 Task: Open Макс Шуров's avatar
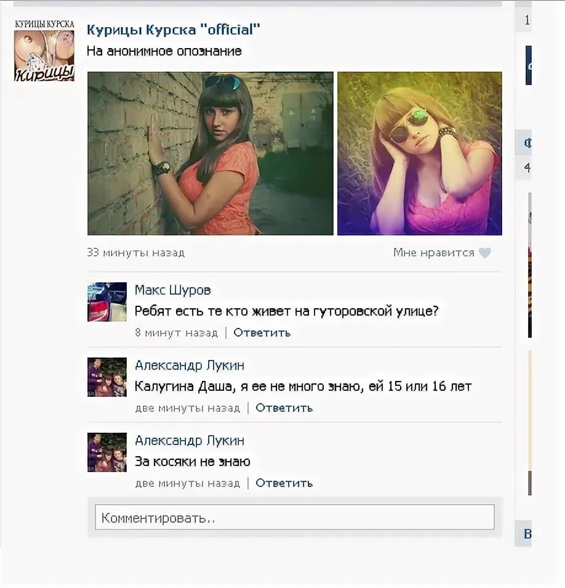(x=107, y=302)
